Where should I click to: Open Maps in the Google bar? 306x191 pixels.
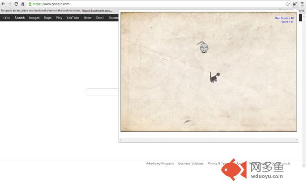[x=47, y=18]
